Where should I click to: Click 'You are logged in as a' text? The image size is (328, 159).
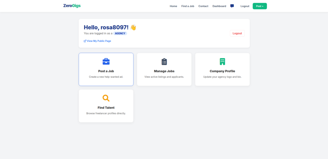pos(98,33)
